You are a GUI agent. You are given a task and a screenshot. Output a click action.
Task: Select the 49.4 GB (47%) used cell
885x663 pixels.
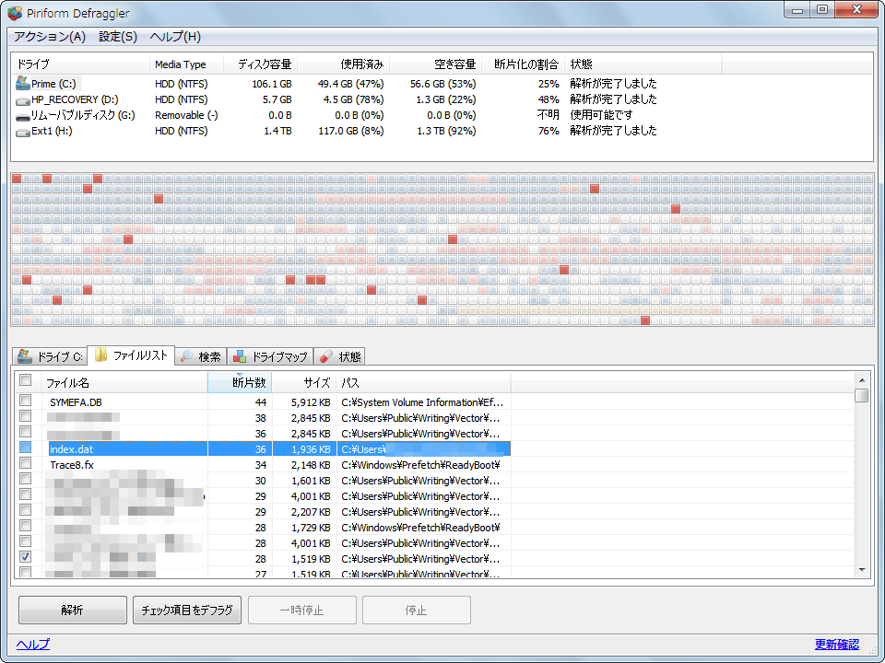(350, 84)
